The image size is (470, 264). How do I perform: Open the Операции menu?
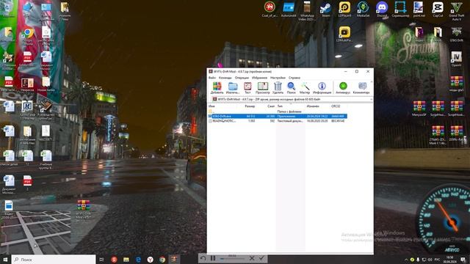[242, 78]
